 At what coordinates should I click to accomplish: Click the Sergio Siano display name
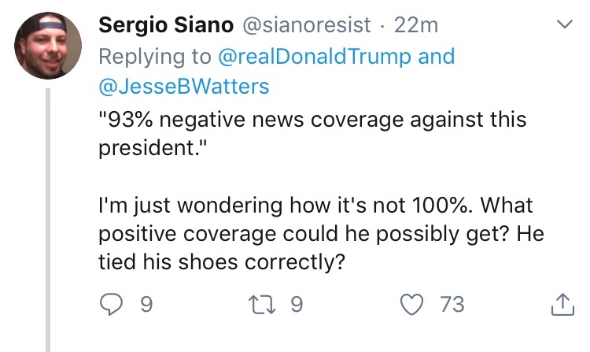[x=165, y=26]
